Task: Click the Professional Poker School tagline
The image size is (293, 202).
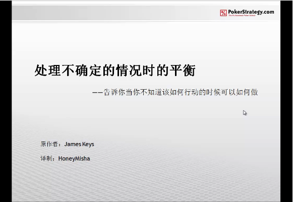Action: [242, 16]
